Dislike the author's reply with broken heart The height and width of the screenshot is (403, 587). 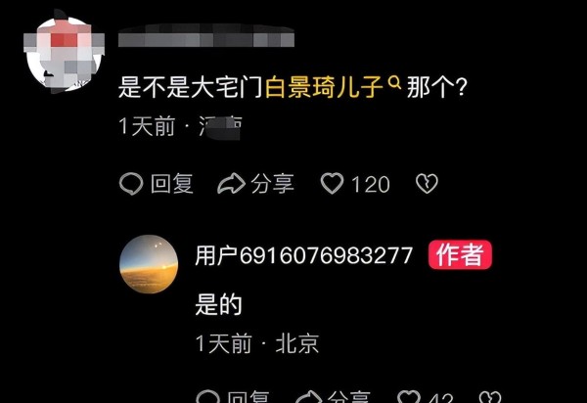[490, 396]
